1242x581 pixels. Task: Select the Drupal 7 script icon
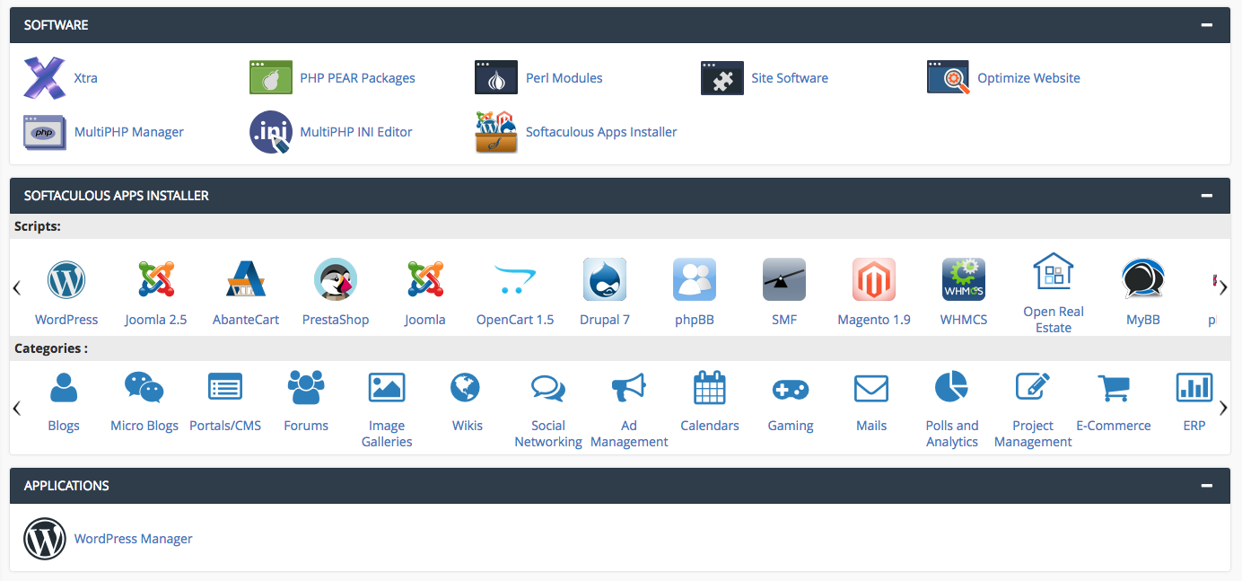pyautogui.click(x=605, y=279)
